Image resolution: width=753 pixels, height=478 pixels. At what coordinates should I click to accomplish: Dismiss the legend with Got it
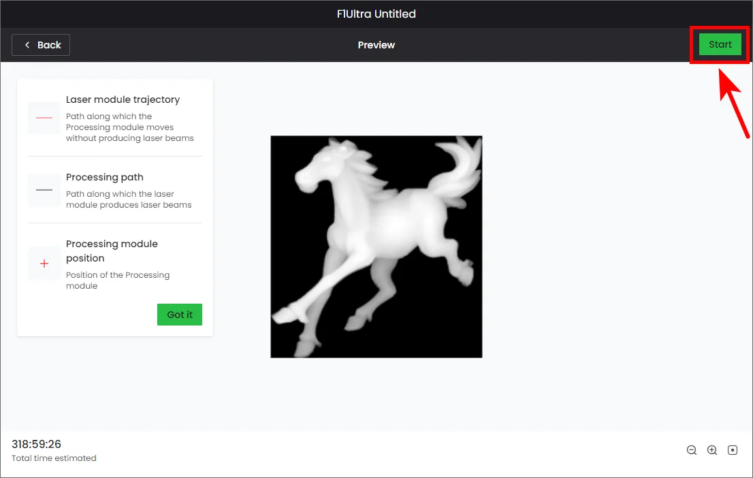[180, 315]
